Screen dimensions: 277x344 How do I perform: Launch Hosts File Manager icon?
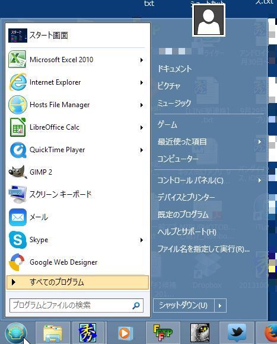[18, 105]
